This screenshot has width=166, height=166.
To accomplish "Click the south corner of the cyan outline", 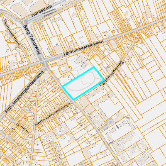I will point(73,100).
